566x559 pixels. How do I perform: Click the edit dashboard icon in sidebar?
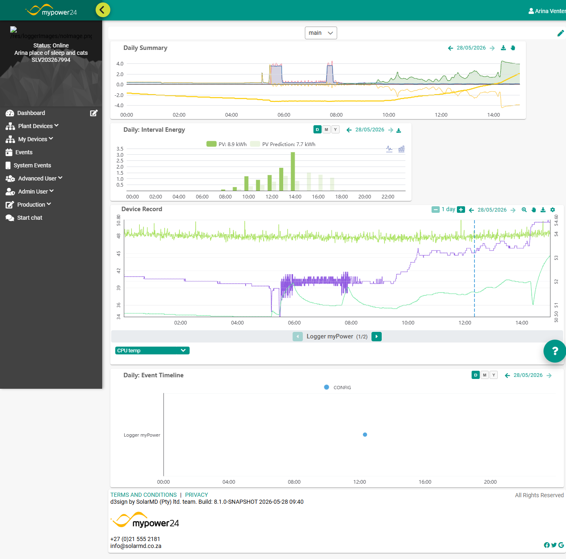(94, 113)
